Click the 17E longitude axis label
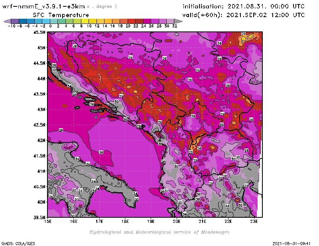 (x=99, y=221)
